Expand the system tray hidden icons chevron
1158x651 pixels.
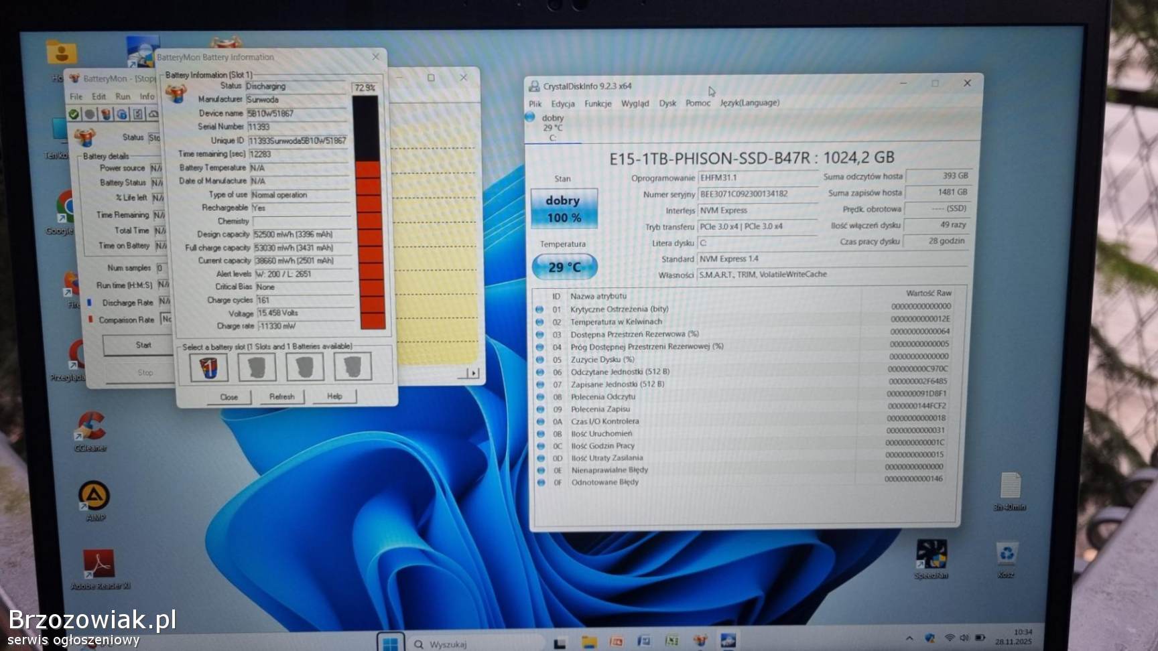(x=909, y=638)
